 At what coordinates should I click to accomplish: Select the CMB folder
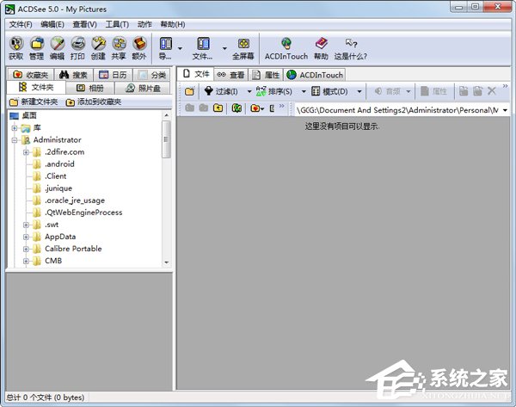tap(53, 261)
